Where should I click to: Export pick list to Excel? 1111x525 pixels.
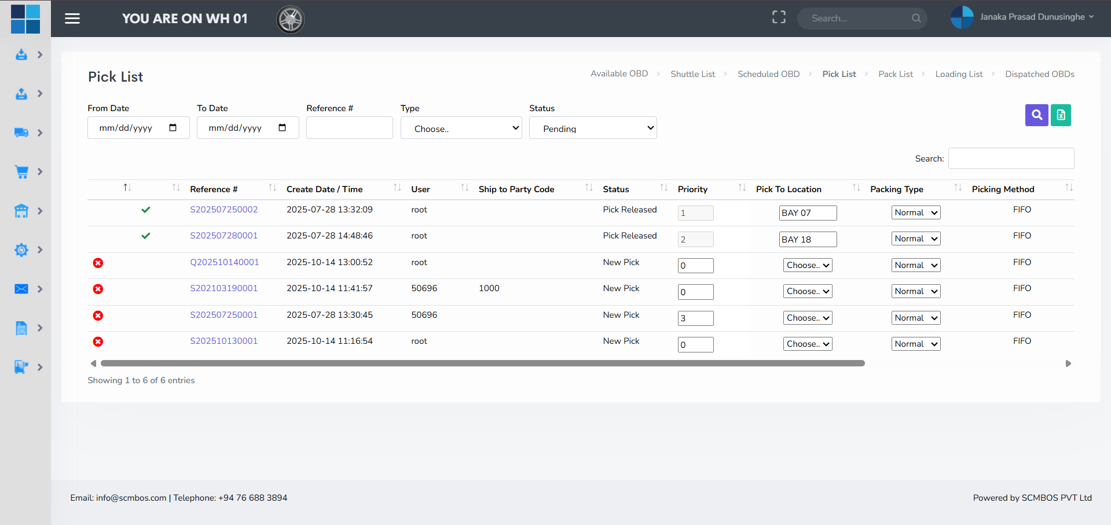[x=1061, y=115]
